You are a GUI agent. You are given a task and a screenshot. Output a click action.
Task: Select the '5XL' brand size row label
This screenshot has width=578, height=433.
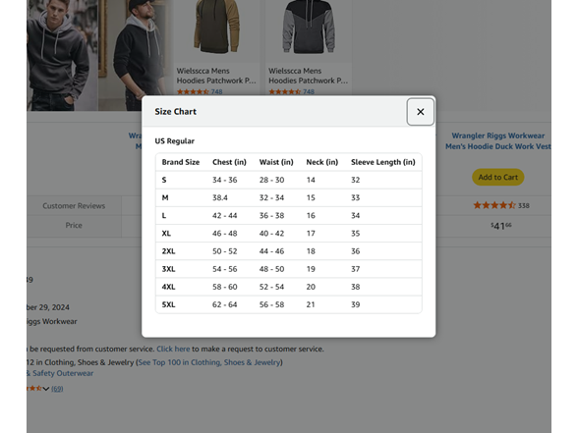point(168,304)
